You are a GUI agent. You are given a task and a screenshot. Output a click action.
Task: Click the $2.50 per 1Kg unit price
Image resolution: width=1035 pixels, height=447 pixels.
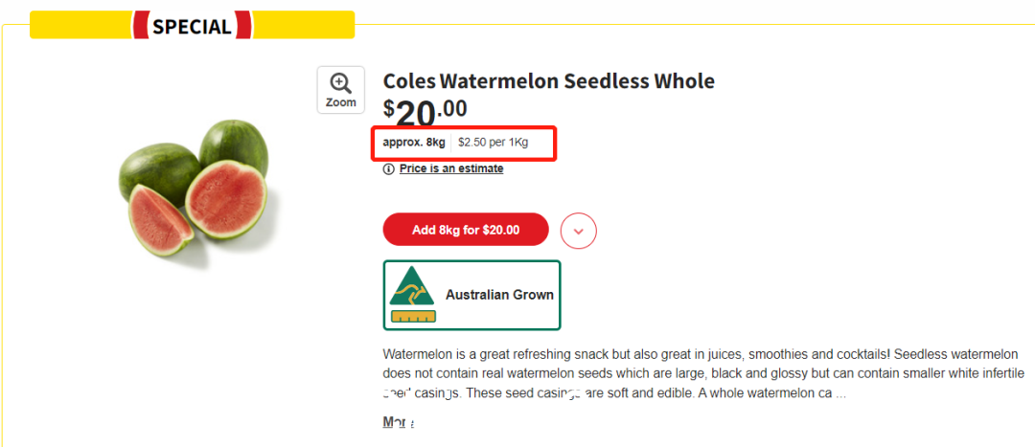494,142
